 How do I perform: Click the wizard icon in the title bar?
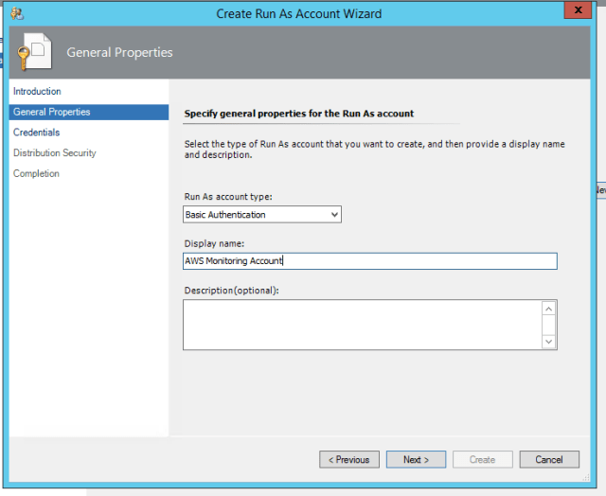coord(17,12)
